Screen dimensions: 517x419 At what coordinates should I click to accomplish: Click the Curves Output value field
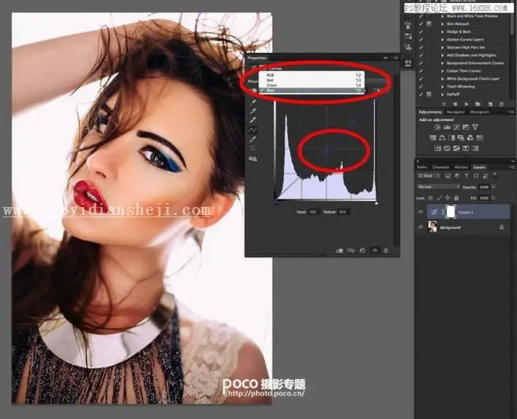tap(343, 212)
